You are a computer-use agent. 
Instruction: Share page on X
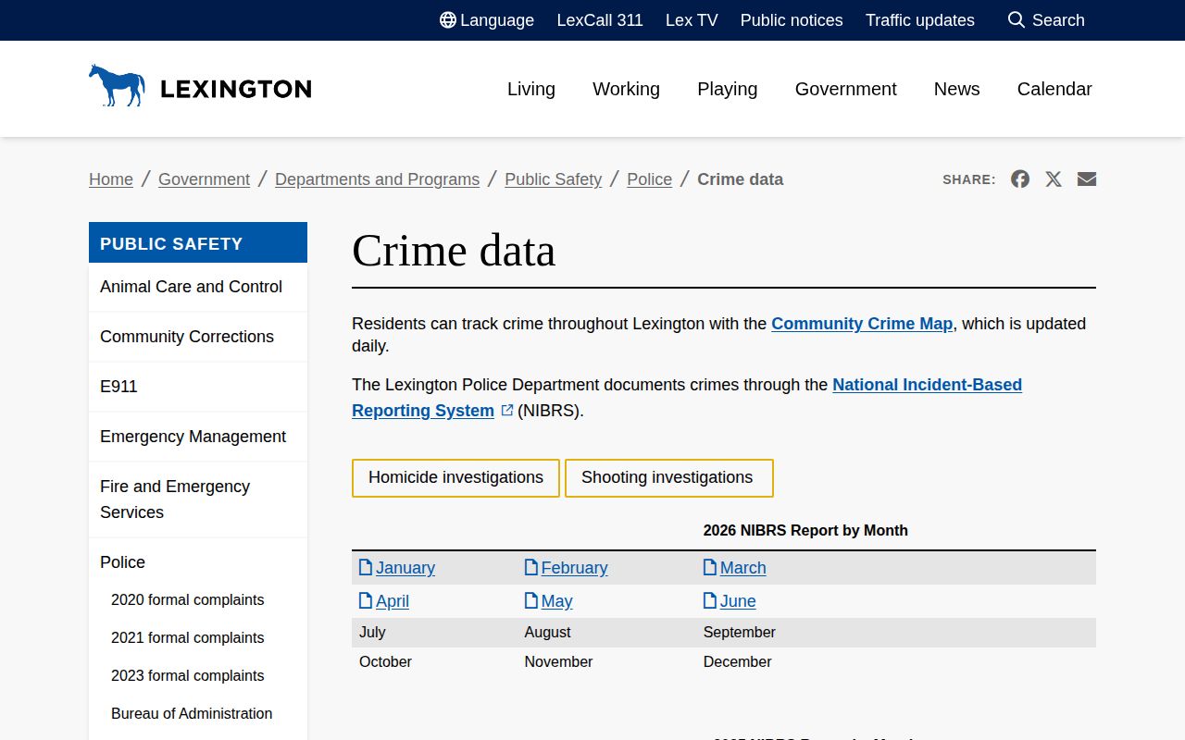coord(1054,179)
